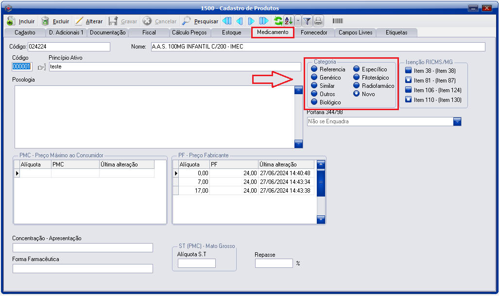499x296 pixels.
Task: Click the printer icon
Action: [318, 21]
